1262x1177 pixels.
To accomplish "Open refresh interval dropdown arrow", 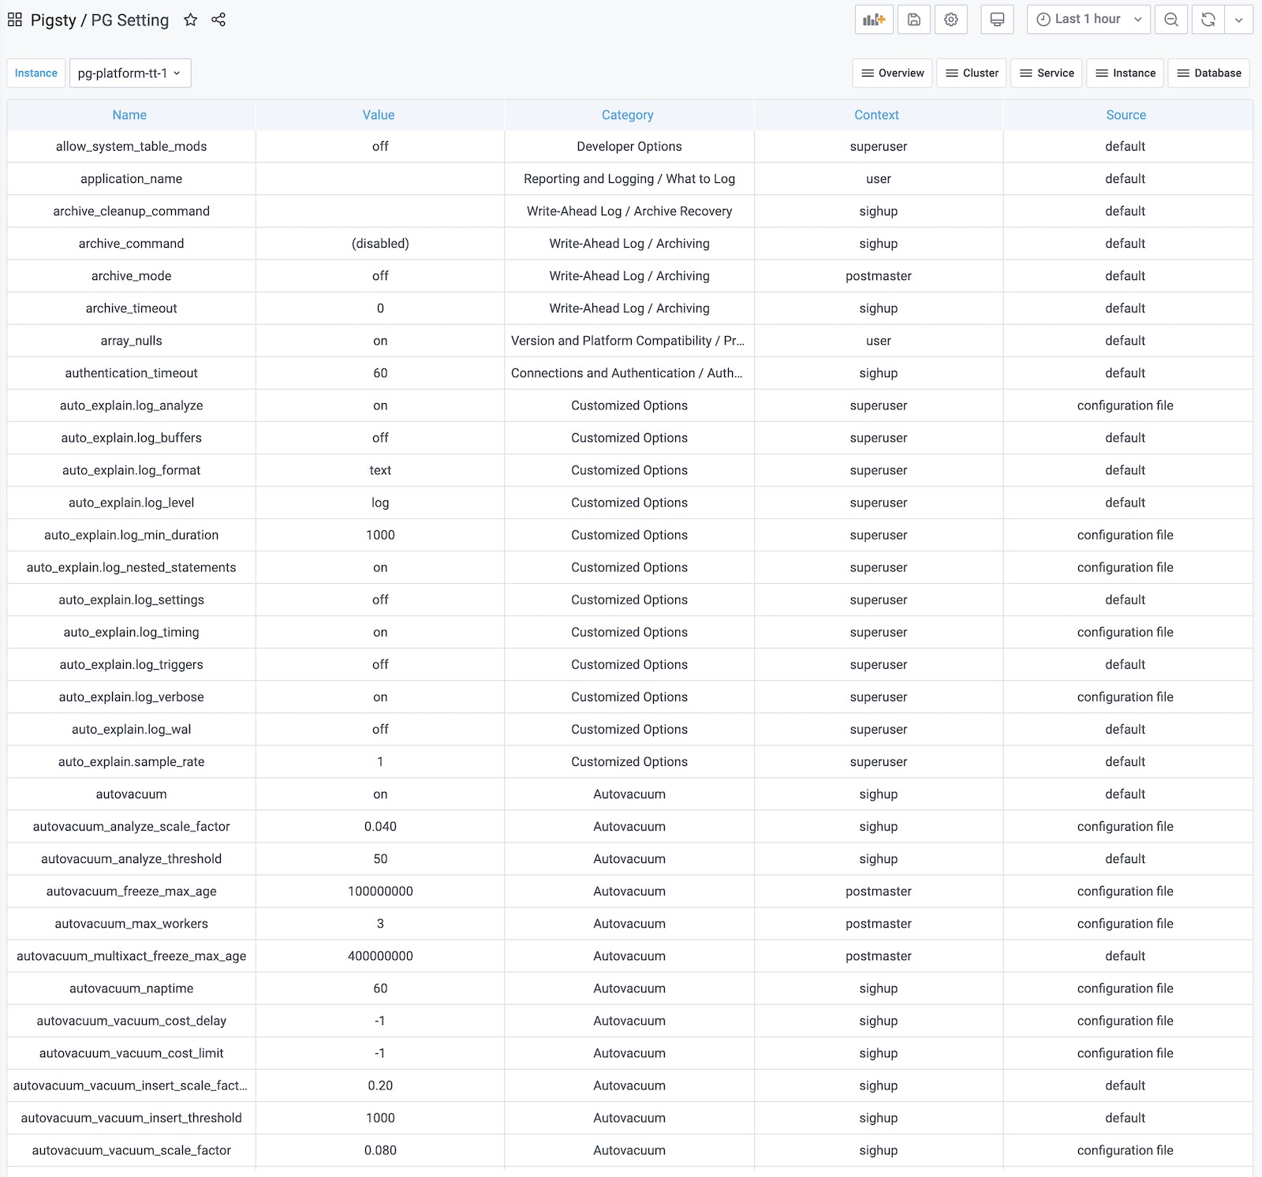I will pos(1239,20).
